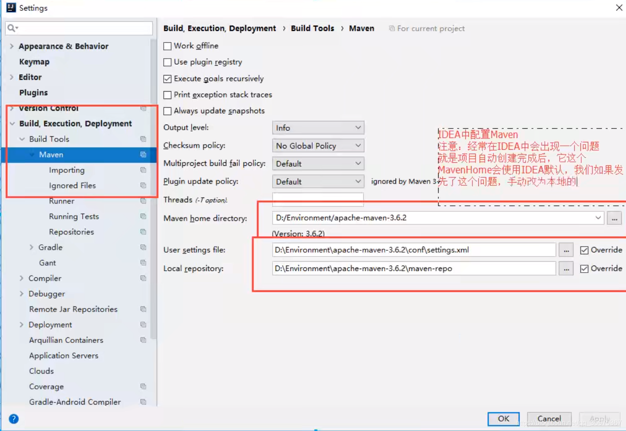This screenshot has width=626, height=431.
Task: Open Plugin update policy dropdown
Action: pyautogui.click(x=318, y=181)
